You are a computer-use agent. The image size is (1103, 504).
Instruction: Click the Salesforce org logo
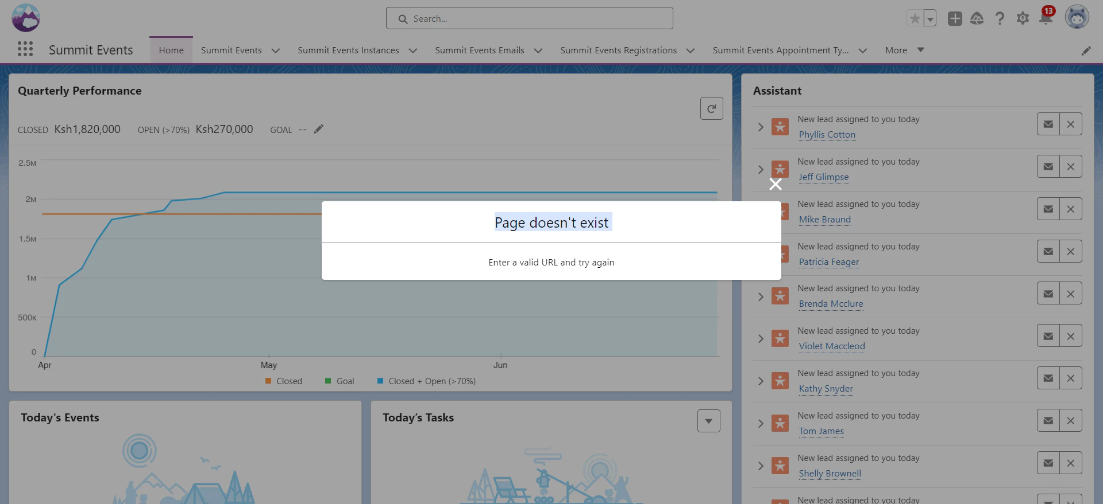click(26, 18)
